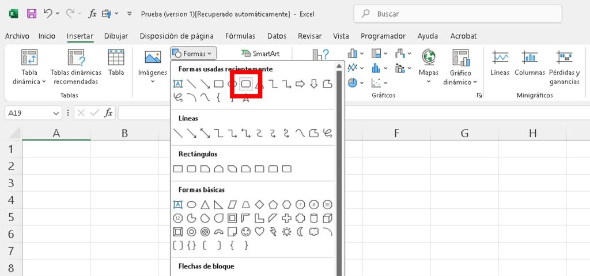
Task: Choose the heart shape in Formas básicas
Action: click(259, 232)
